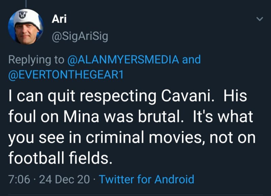
Task: Click the 'Replying to' label
Action: point(36,60)
